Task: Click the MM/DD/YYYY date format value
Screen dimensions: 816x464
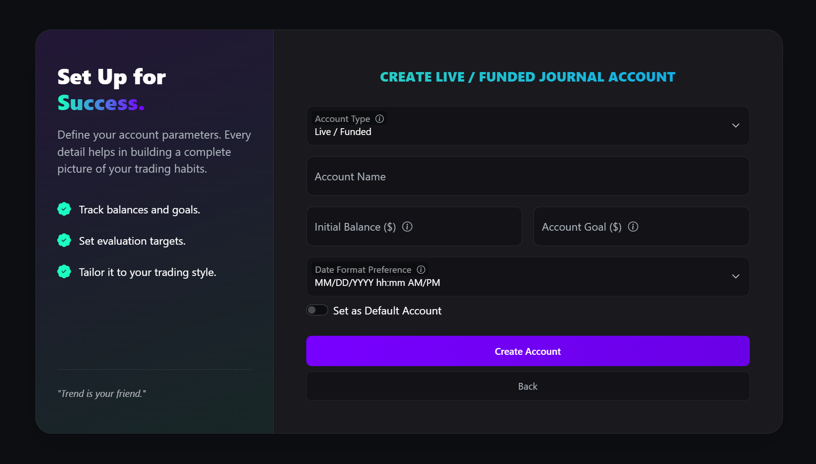Action: 377,282
